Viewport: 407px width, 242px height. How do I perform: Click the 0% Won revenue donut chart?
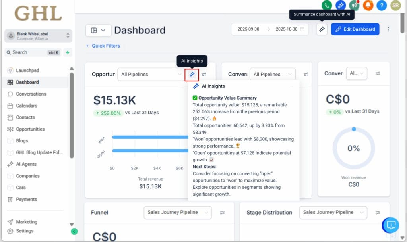[353, 148]
